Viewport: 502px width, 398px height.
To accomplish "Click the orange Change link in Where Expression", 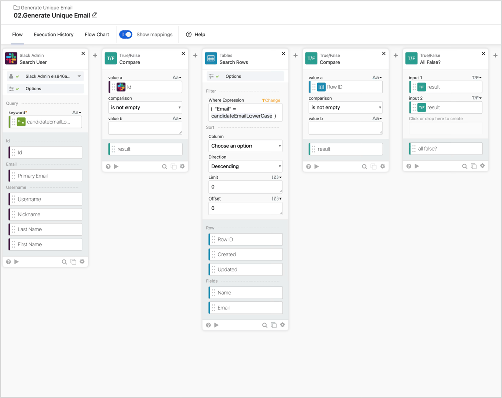I will tap(271, 100).
